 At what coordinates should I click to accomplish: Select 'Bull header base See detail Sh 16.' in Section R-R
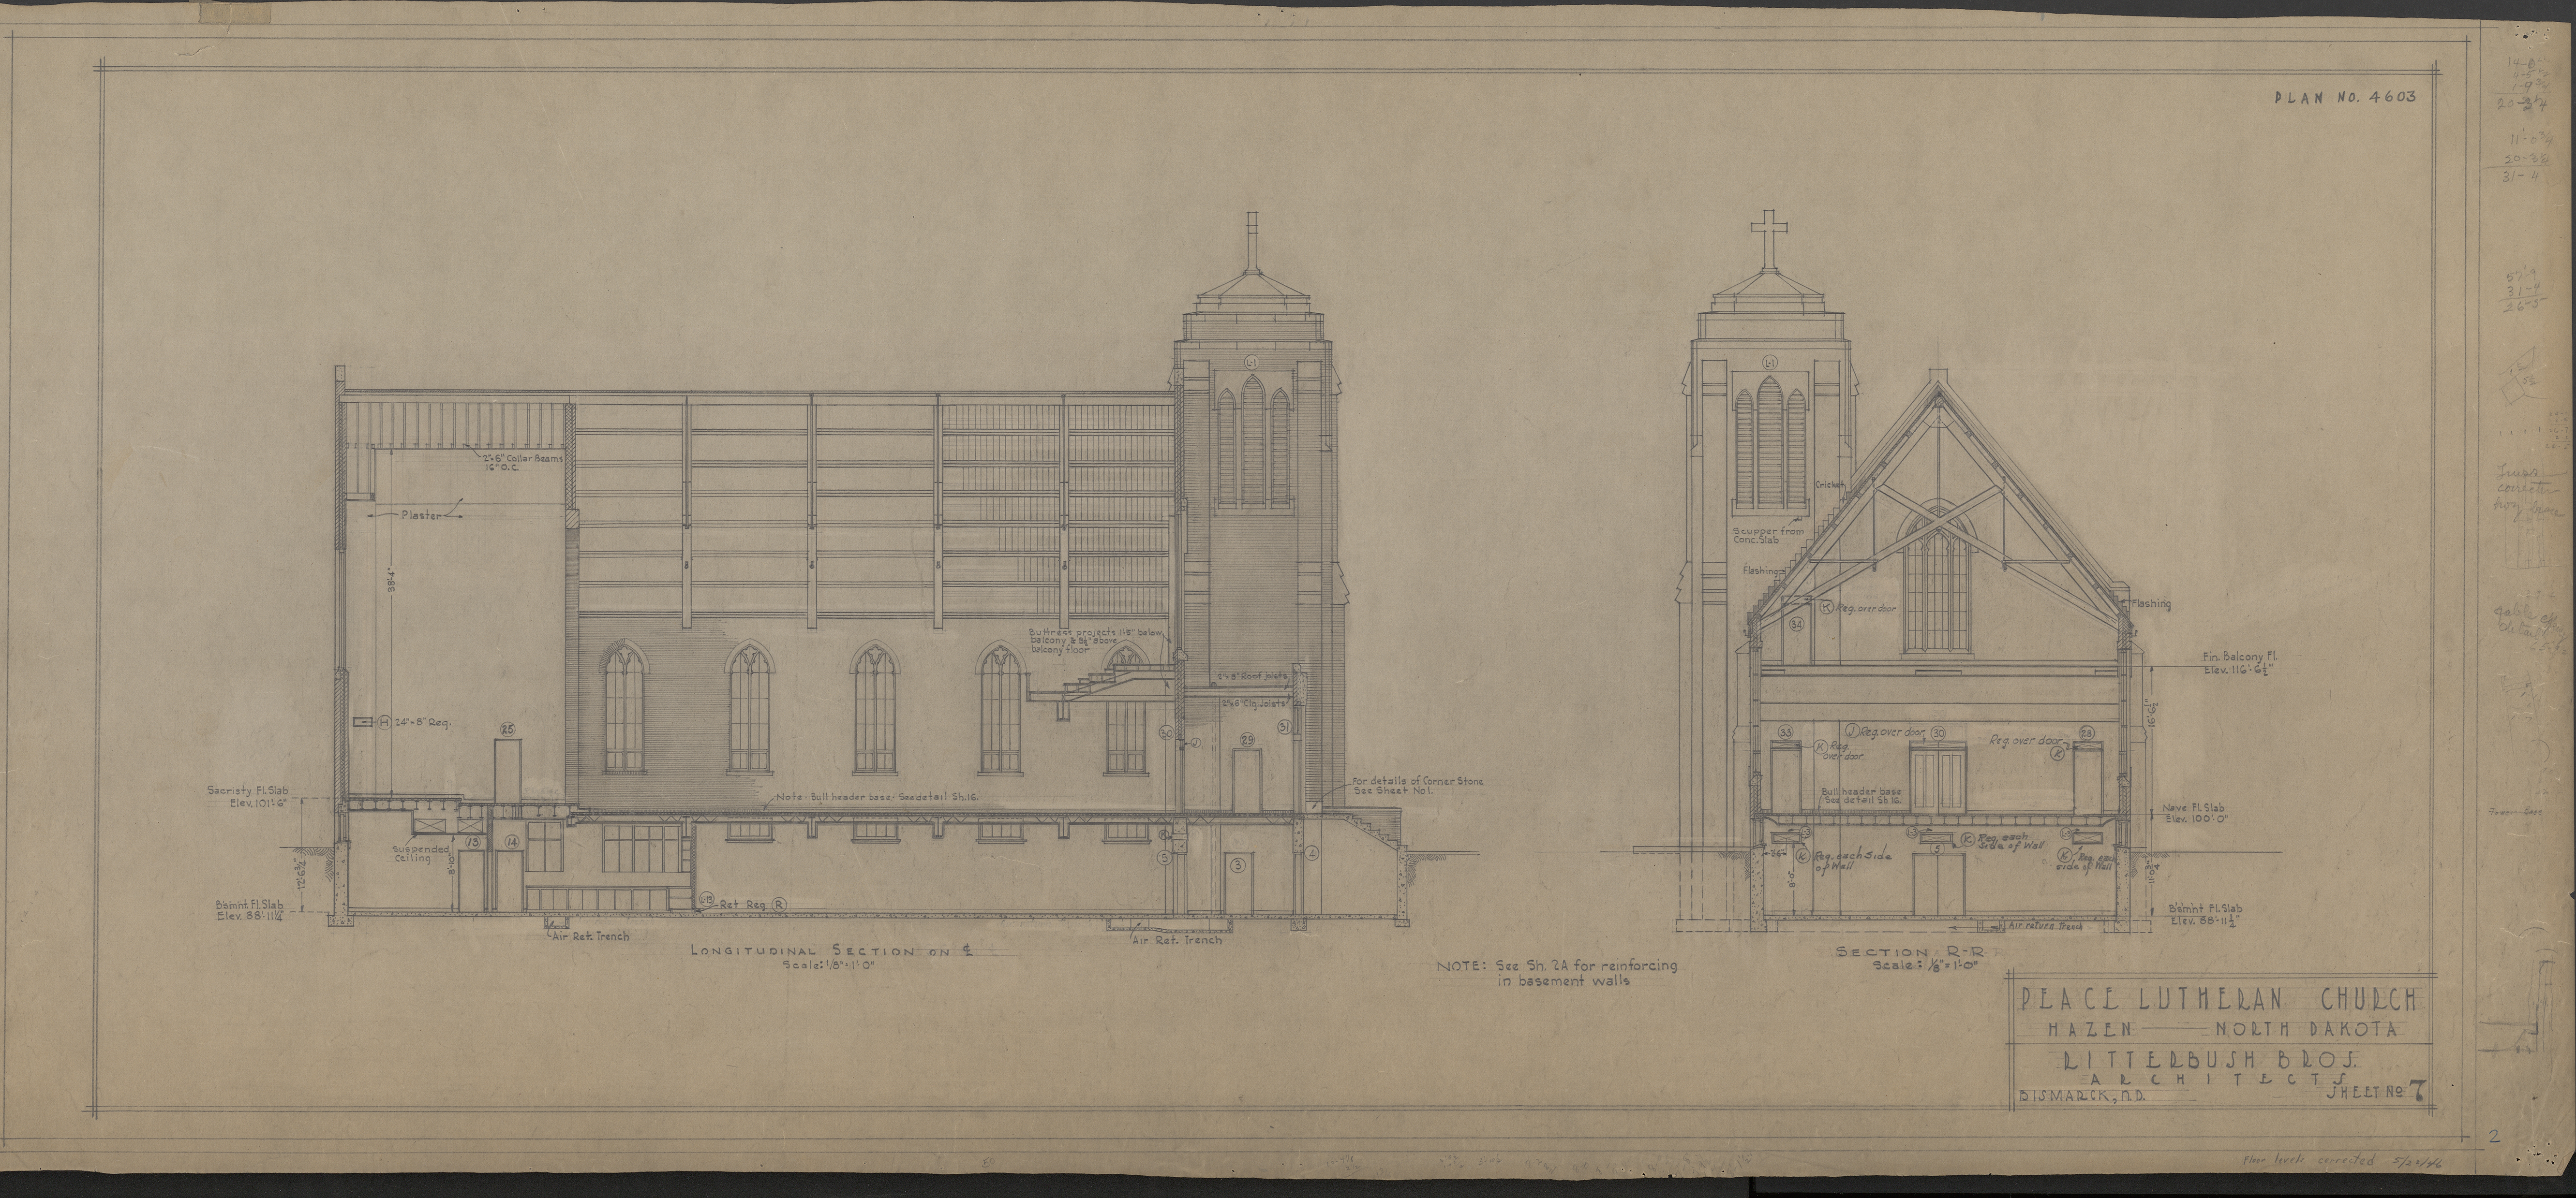pos(1863,796)
